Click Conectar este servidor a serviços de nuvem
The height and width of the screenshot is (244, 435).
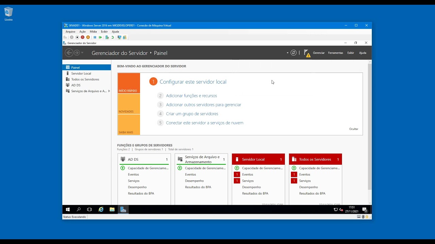205,123
